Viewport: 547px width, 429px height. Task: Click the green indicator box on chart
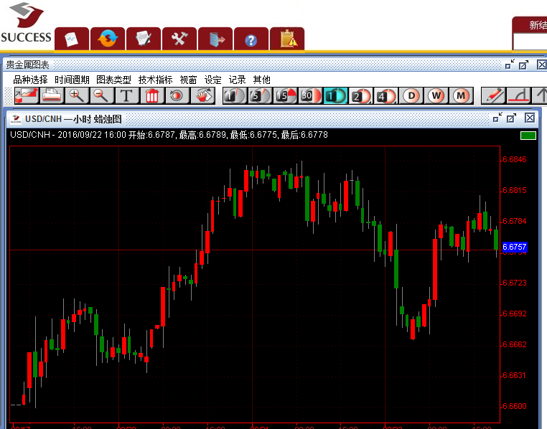pos(528,135)
